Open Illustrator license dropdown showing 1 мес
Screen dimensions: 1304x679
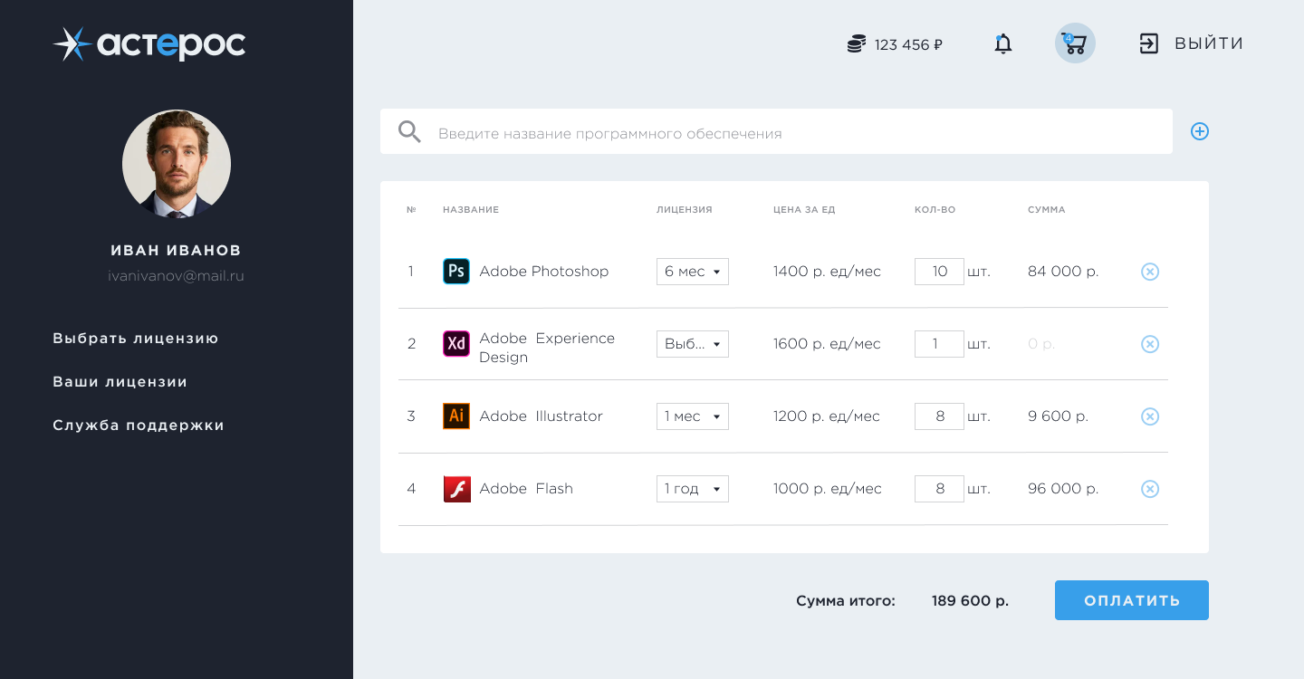(693, 416)
